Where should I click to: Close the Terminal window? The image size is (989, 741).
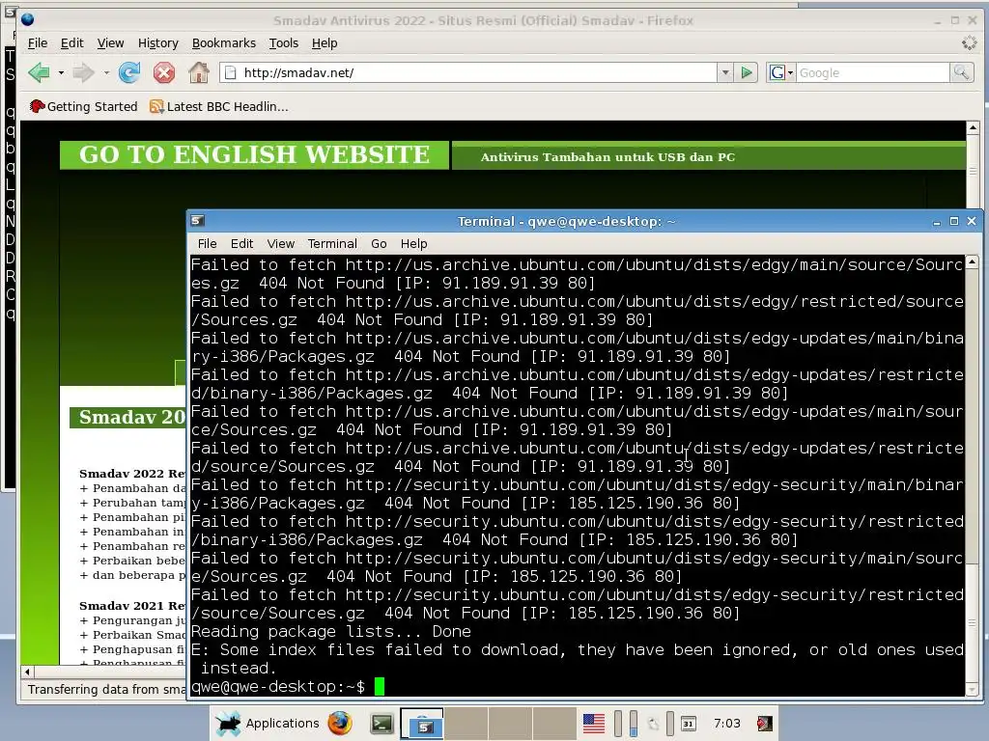coord(972,221)
